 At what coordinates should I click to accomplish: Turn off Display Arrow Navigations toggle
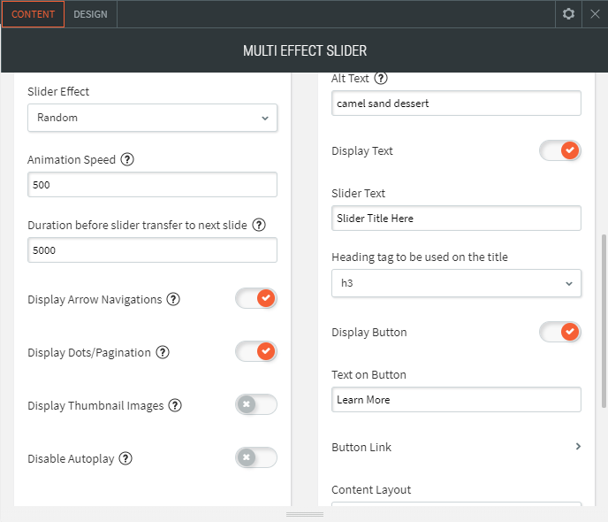[x=256, y=299]
